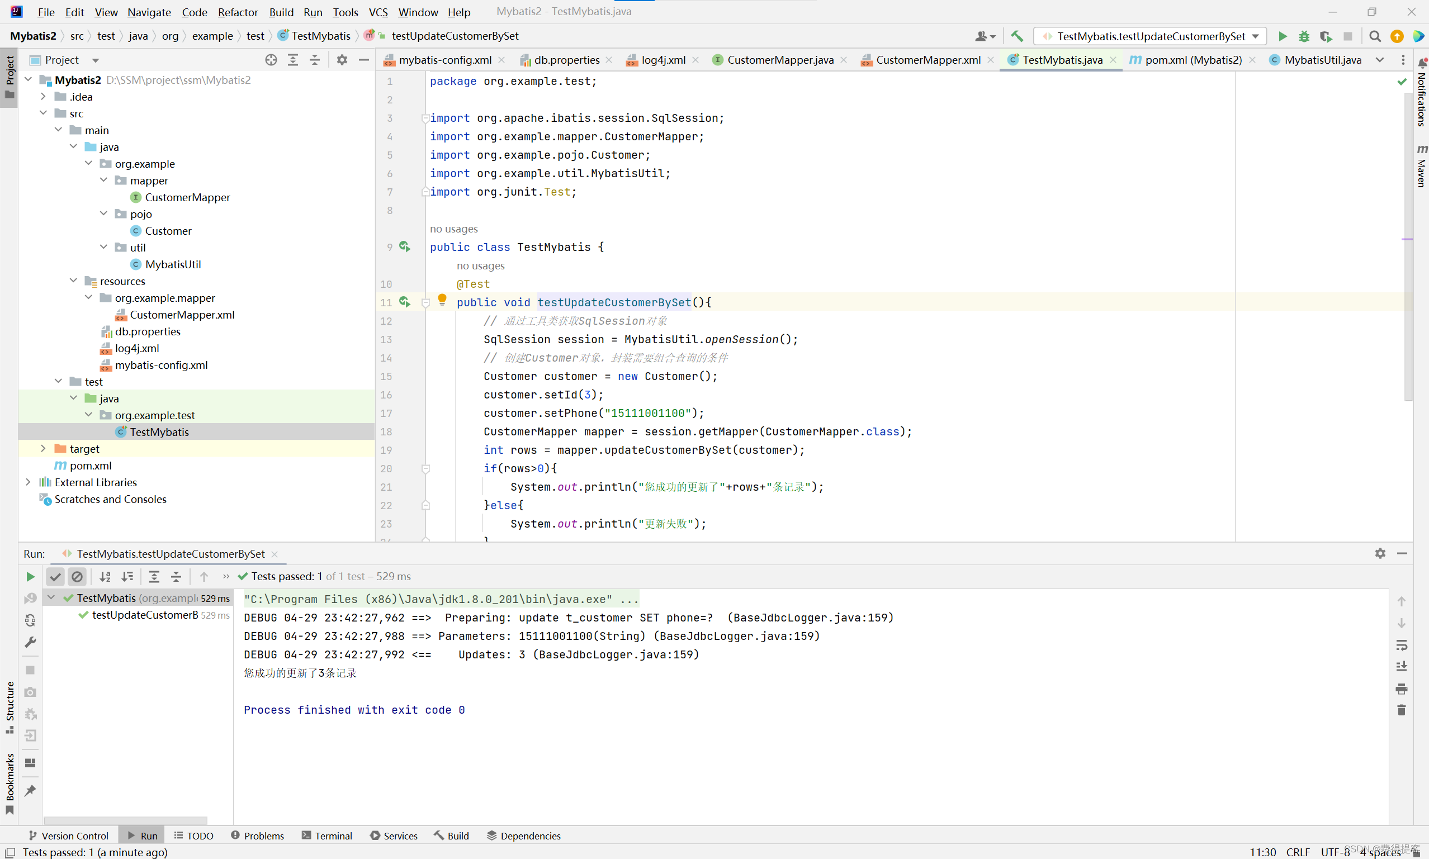This screenshot has width=1429, height=859.
Task: Click the Build project hammer icon
Action: [1017, 36]
